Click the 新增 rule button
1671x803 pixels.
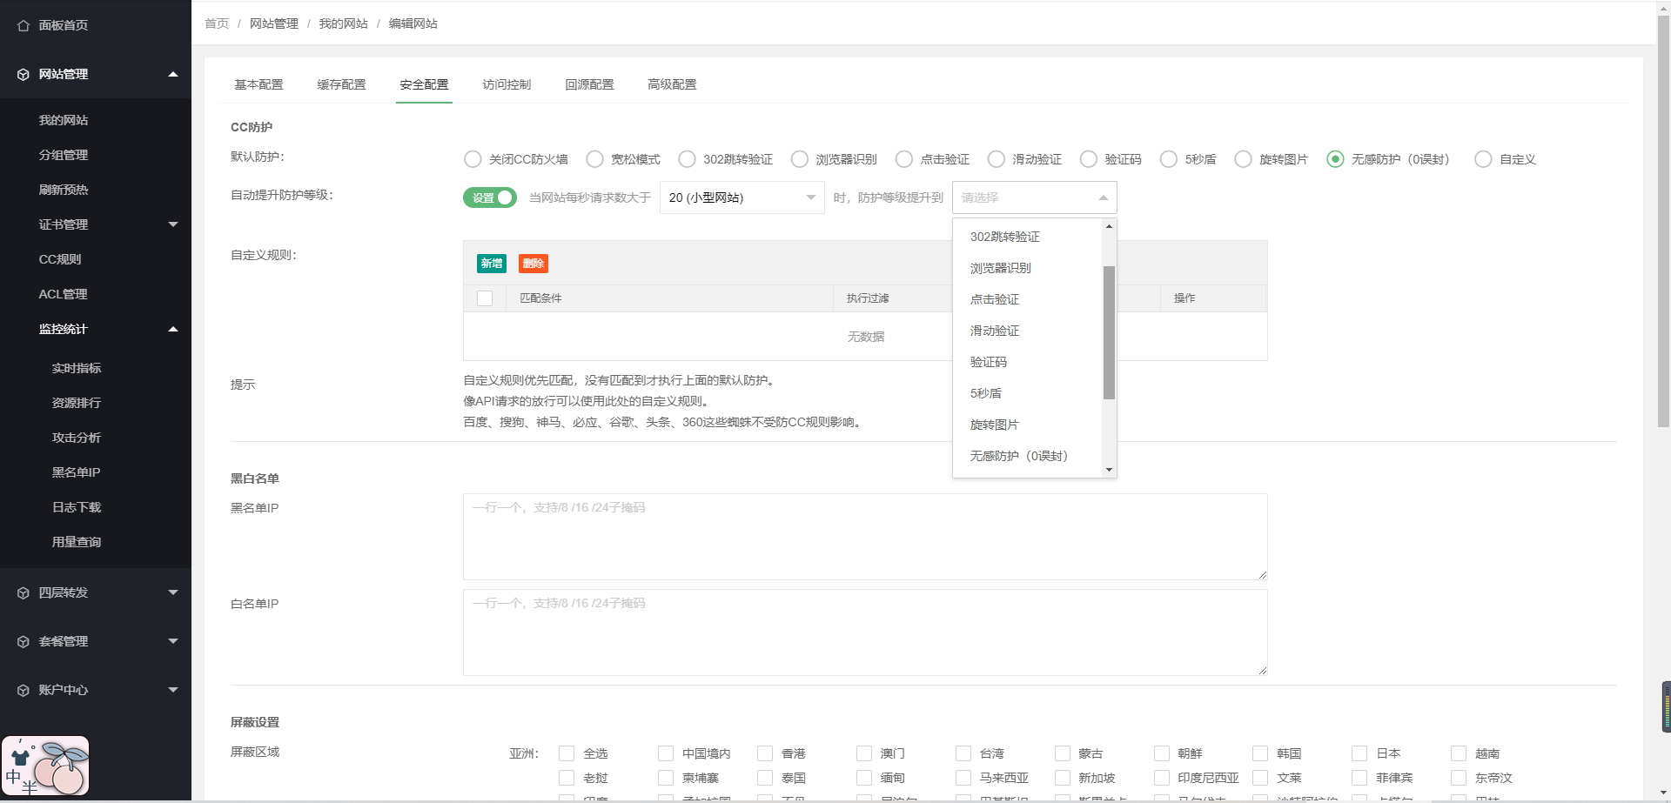[x=492, y=264]
